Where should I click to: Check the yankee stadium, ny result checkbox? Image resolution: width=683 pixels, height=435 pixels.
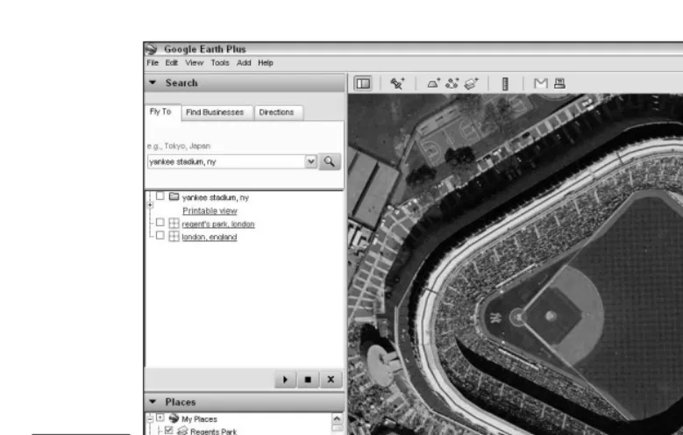click(x=160, y=196)
